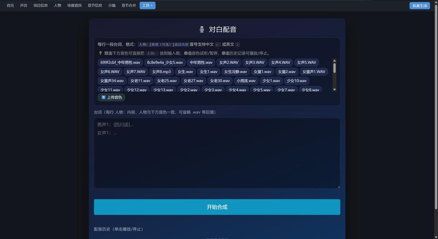Click the 配音历史 section heading
This screenshot has height=239, width=438.
[x=118, y=229]
